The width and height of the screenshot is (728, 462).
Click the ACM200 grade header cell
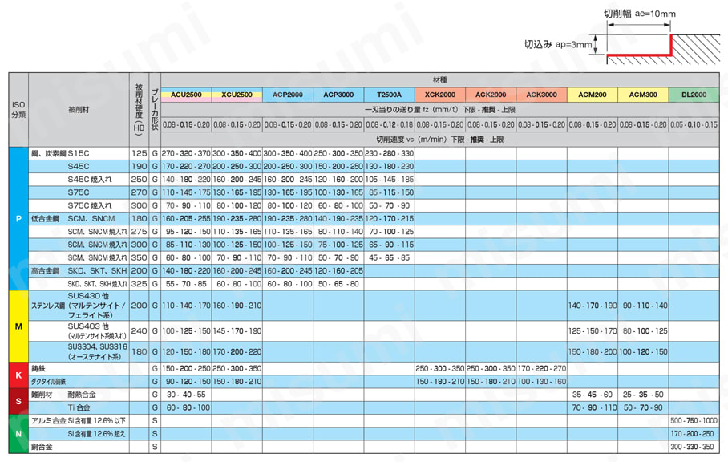coord(593,95)
